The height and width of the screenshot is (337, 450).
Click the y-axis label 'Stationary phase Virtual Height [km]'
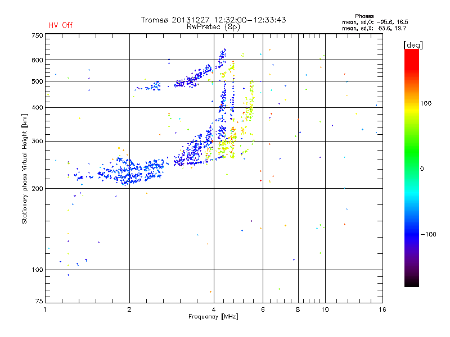tap(25, 168)
